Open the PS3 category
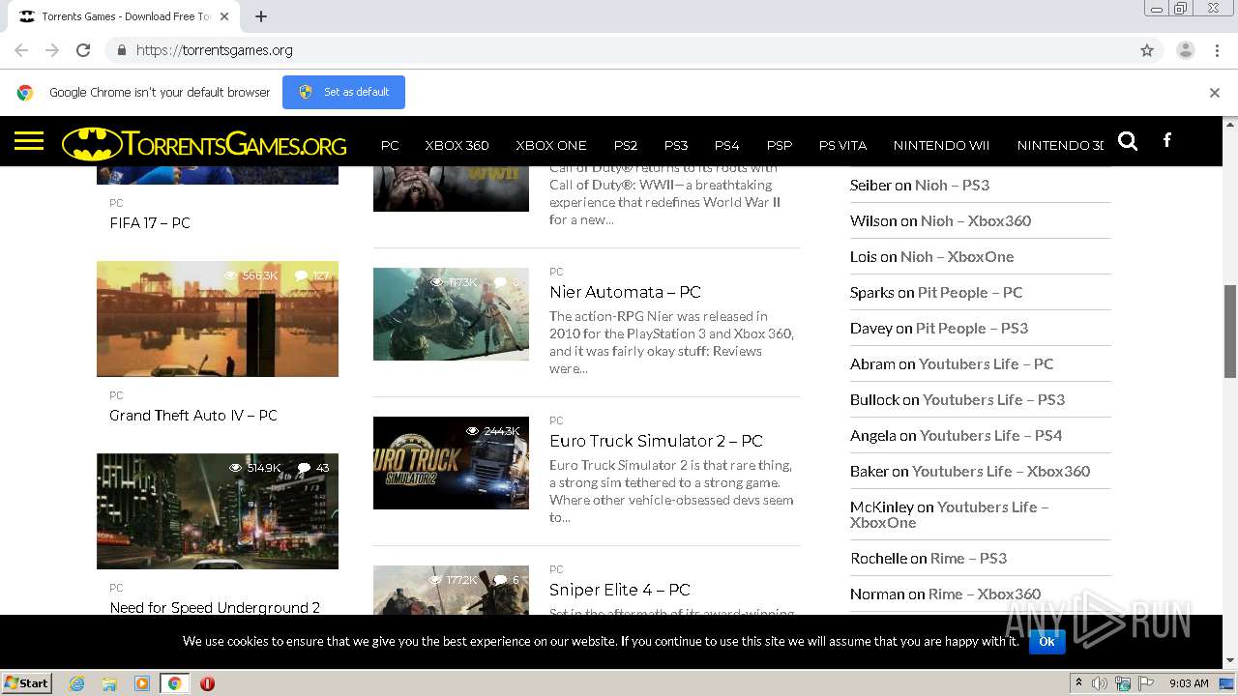 (676, 145)
